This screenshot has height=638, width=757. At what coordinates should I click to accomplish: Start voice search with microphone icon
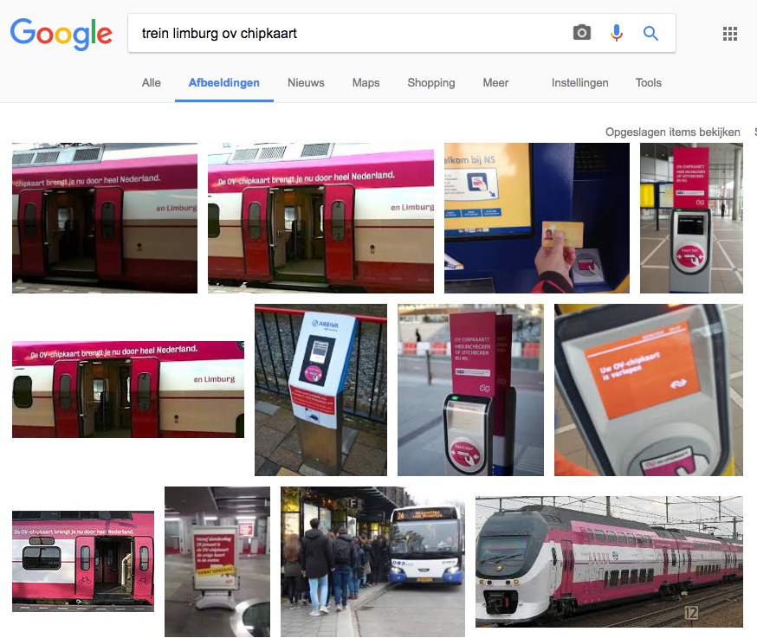pyautogui.click(x=616, y=33)
